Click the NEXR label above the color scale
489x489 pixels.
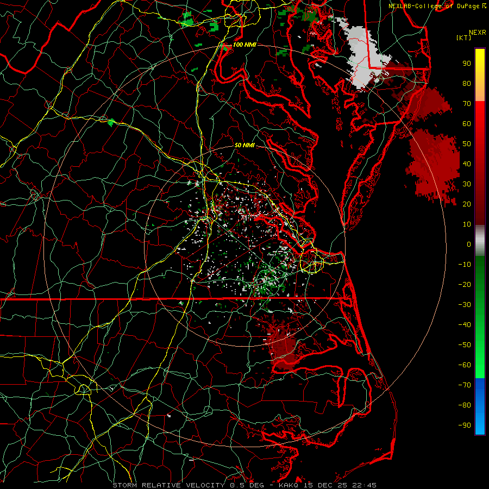pyautogui.click(x=478, y=33)
